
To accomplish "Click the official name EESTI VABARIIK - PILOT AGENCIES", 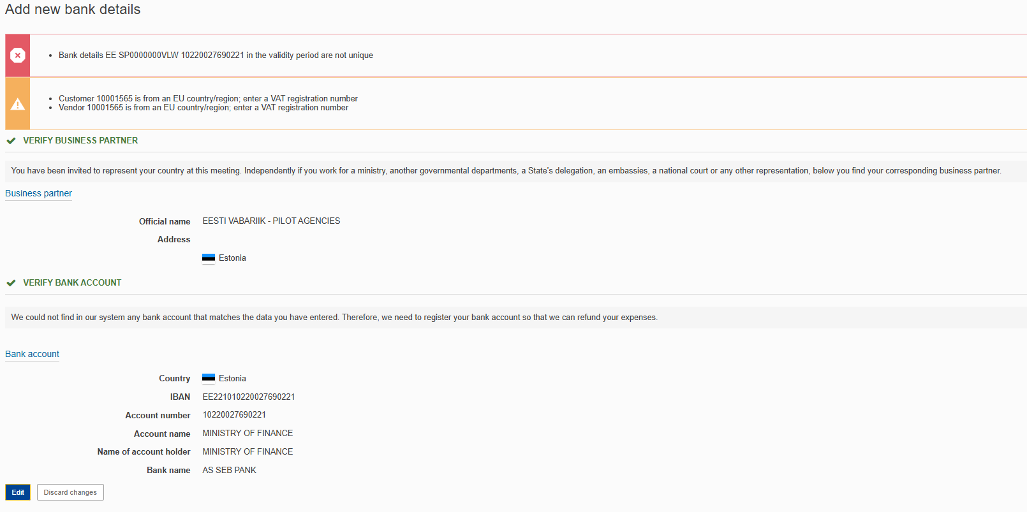I will (x=271, y=221).
